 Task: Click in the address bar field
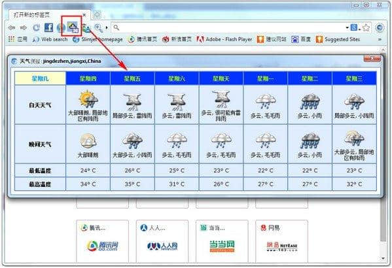pyautogui.click(x=229, y=27)
